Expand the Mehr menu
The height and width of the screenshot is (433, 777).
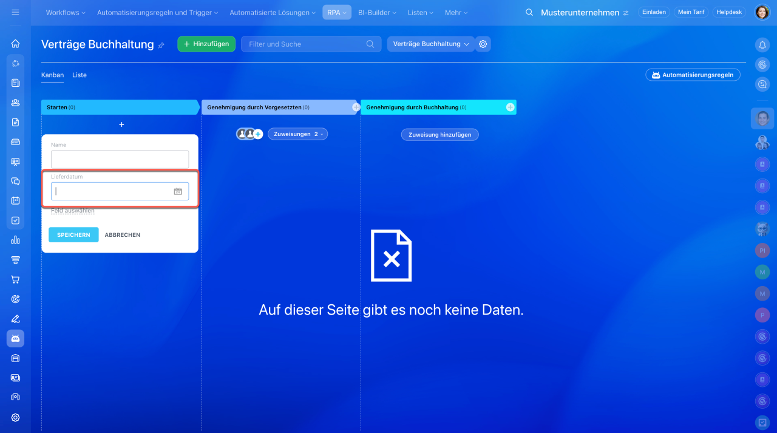(x=457, y=12)
